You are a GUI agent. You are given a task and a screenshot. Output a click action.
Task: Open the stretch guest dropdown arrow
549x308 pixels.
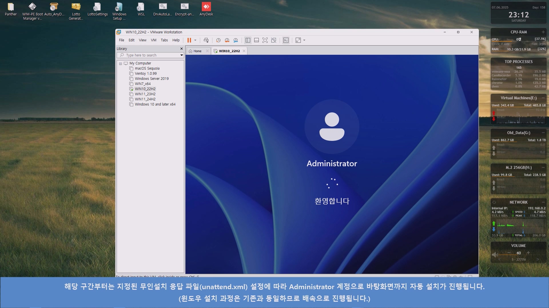[x=304, y=40]
